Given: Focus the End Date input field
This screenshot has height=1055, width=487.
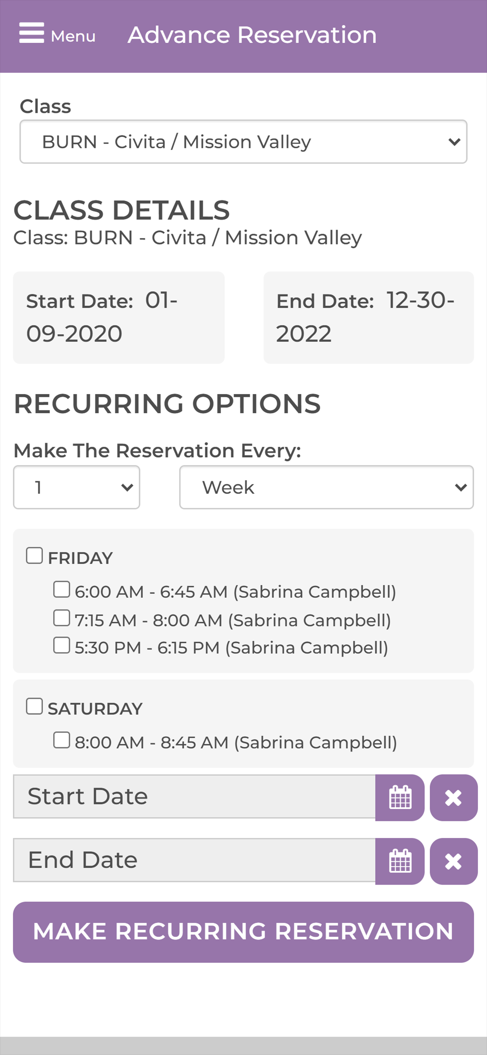Looking at the screenshot, I should point(194,860).
